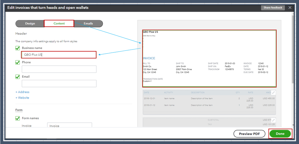
Task: Toggle the Email checkbox
Action: click(x=18, y=76)
